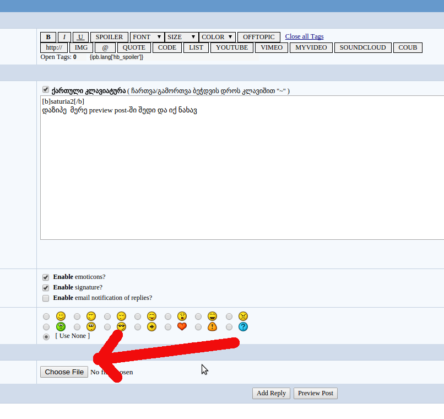This screenshot has height=419, width=444.
Task: Click the 'Open Tags: 0' text
Action: [58, 57]
